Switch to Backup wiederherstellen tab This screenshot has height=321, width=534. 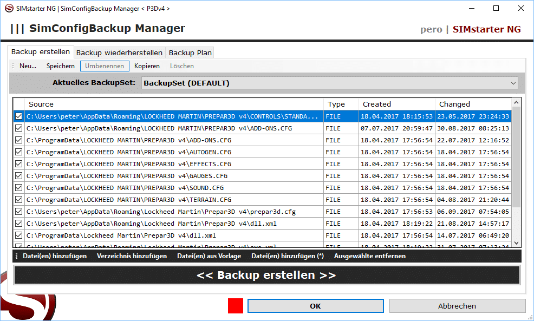pos(119,53)
